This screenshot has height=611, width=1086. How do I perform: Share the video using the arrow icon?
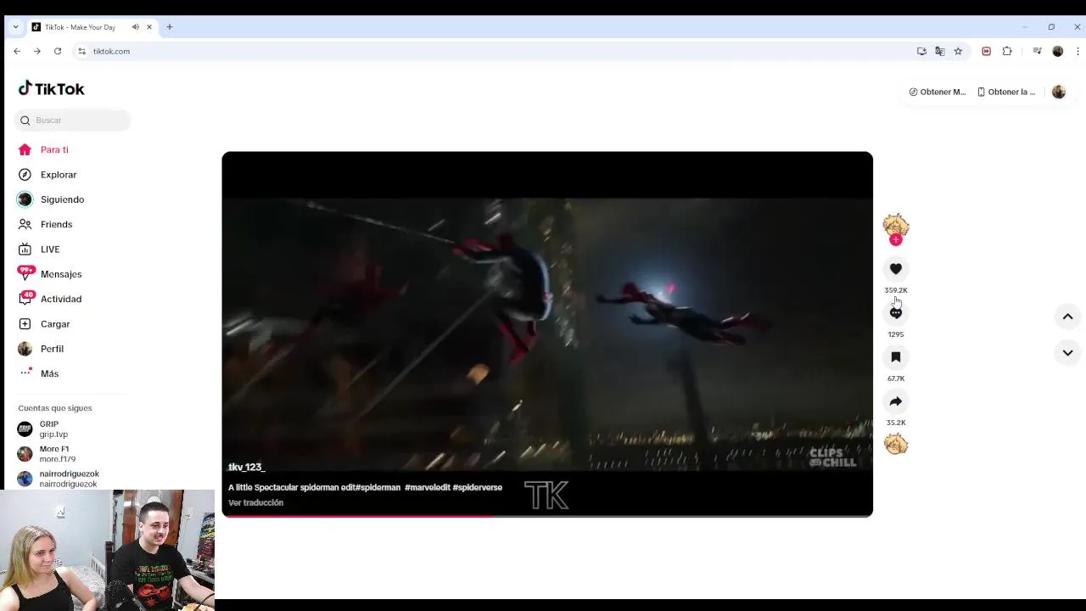coord(895,401)
